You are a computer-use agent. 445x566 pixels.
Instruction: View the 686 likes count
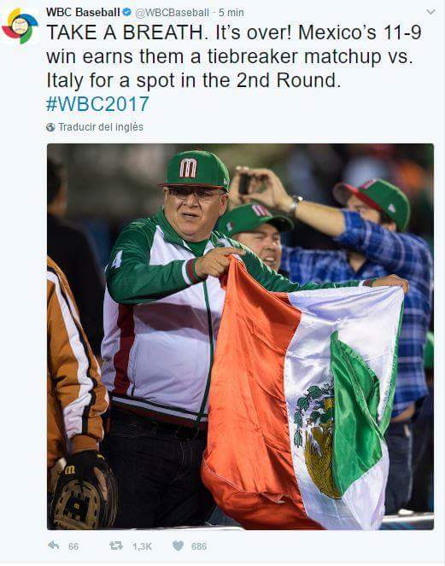tap(199, 546)
